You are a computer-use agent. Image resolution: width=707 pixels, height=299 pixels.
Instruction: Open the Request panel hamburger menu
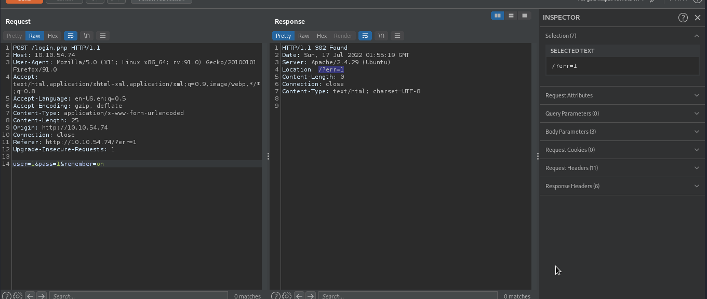tap(103, 36)
